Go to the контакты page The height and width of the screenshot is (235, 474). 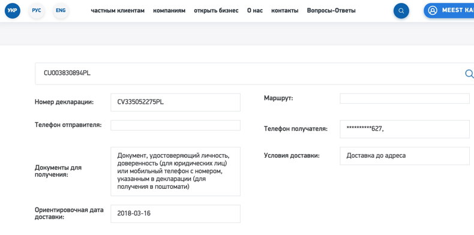pos(285,11)
